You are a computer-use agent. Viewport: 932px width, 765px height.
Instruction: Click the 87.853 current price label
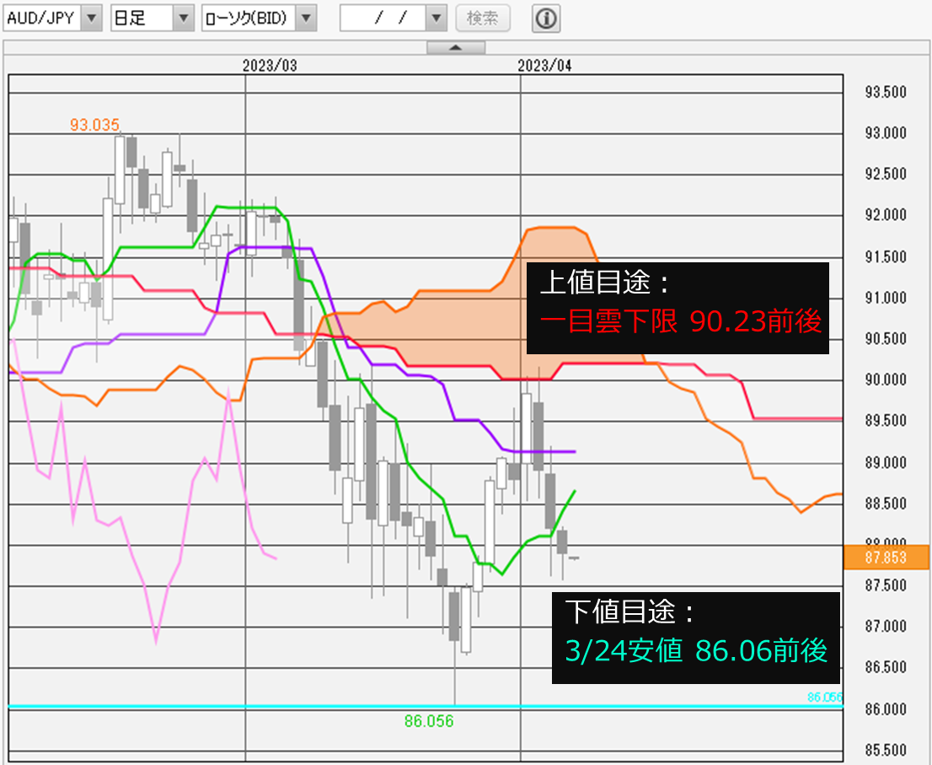point(886,558)
